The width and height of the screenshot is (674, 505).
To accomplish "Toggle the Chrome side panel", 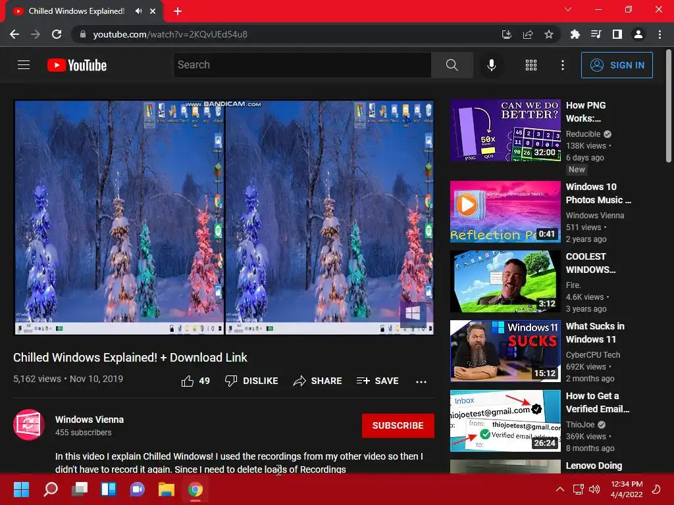I will point(617,34).
